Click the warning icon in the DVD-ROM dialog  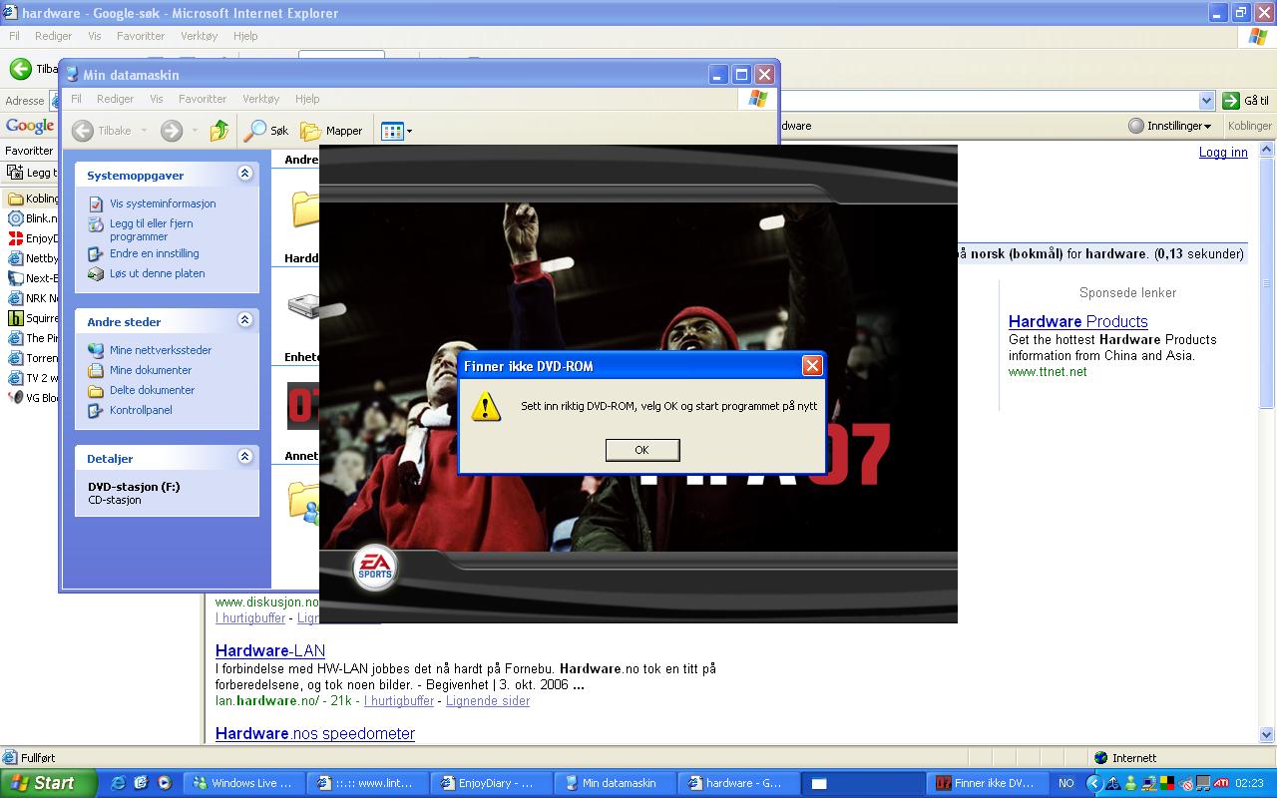(486, 406)
